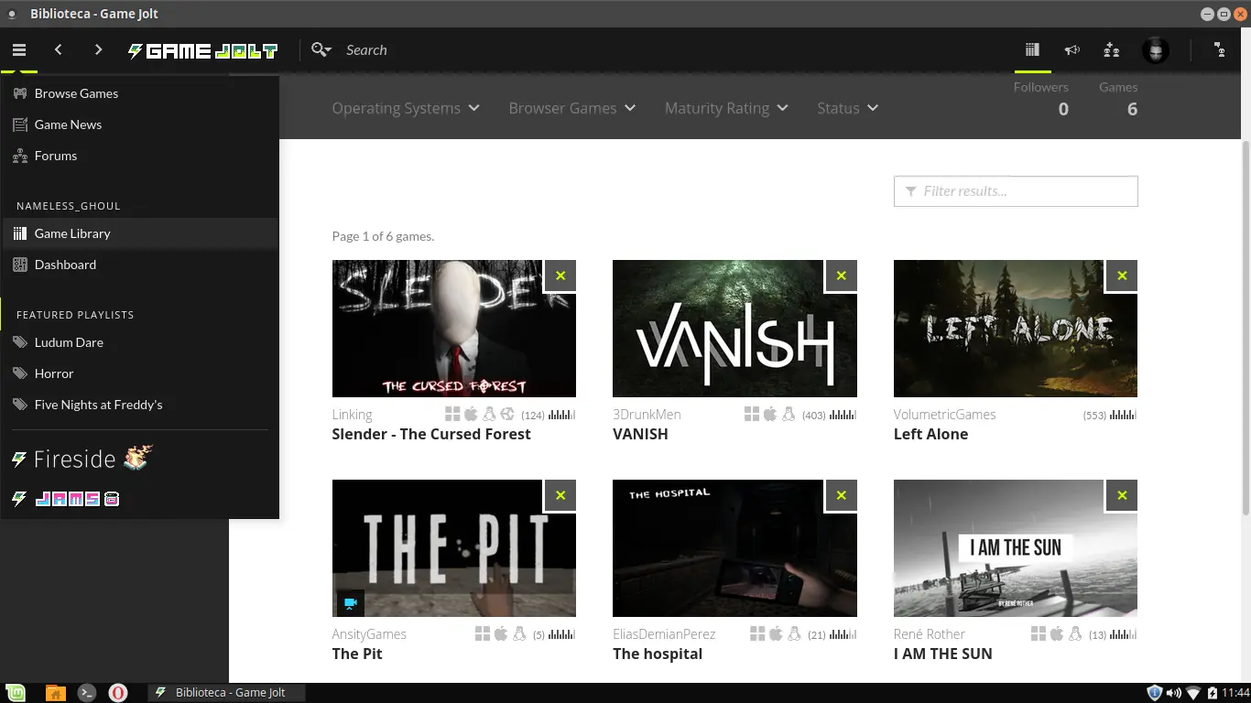Screen dimensions: 1251x703
Task: Select Browse Games in sidebar
Action: (139, 93)
